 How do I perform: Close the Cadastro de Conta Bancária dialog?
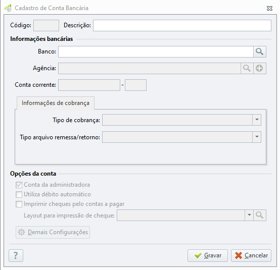[x=269, y=8]
